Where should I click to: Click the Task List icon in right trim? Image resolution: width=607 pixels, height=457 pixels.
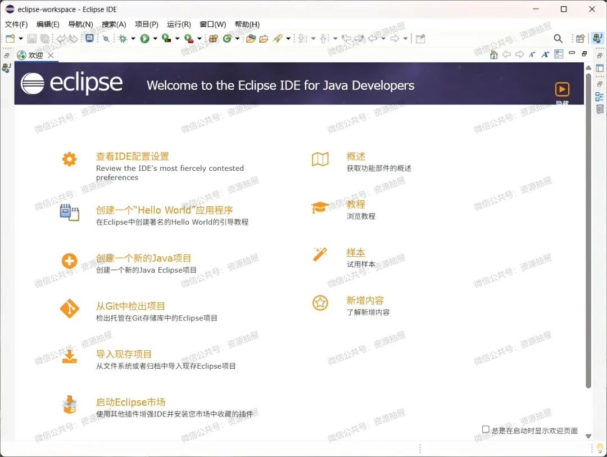600,109
